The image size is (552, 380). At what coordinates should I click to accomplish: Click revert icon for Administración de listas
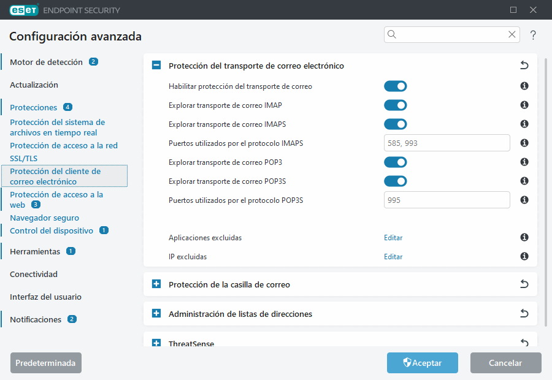click(x=524, y=313)
